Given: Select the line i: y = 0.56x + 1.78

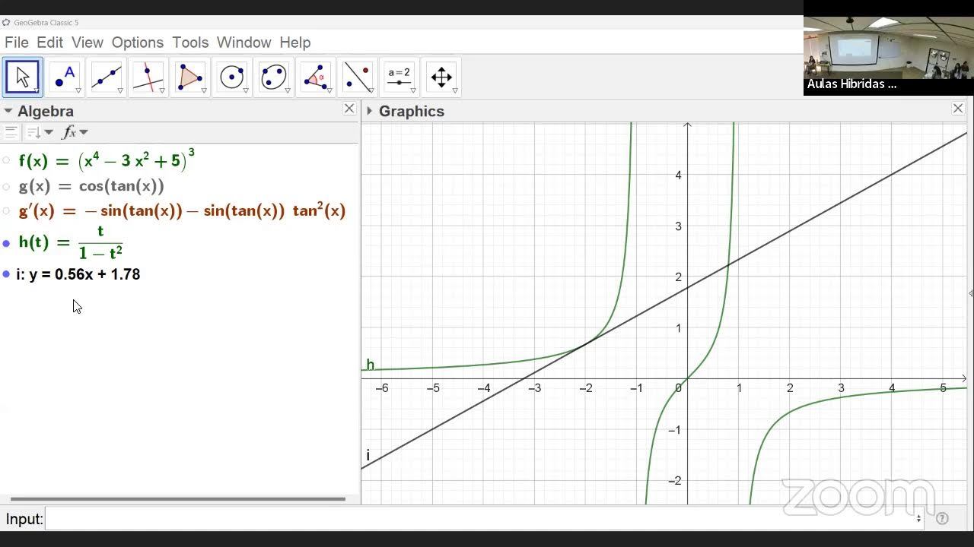Looking at the screenshot, I should [78, 274].
